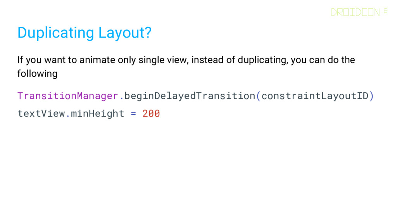Click the textView.minHeight code text

(x=71, y=113)
